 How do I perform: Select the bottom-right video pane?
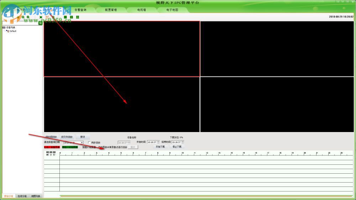pos(277,104)
